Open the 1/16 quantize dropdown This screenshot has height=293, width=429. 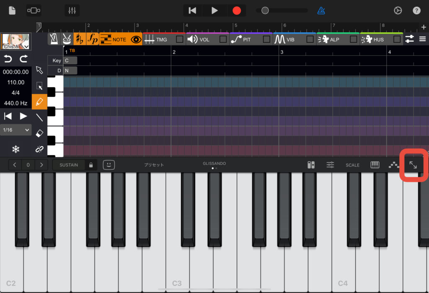16,130
